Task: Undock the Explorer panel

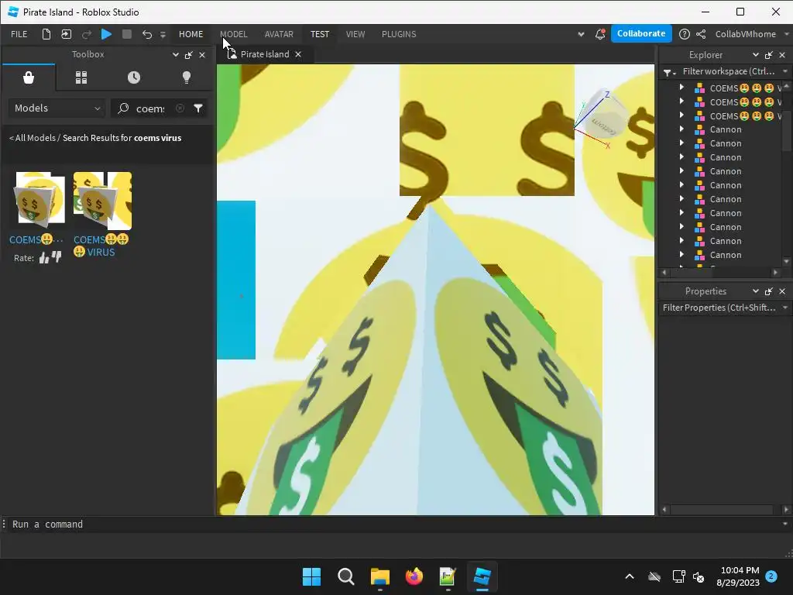Action: click(x=769, y=55)
